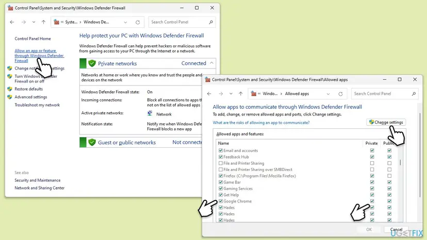Open Troubleshoot my network

(37, 105)
